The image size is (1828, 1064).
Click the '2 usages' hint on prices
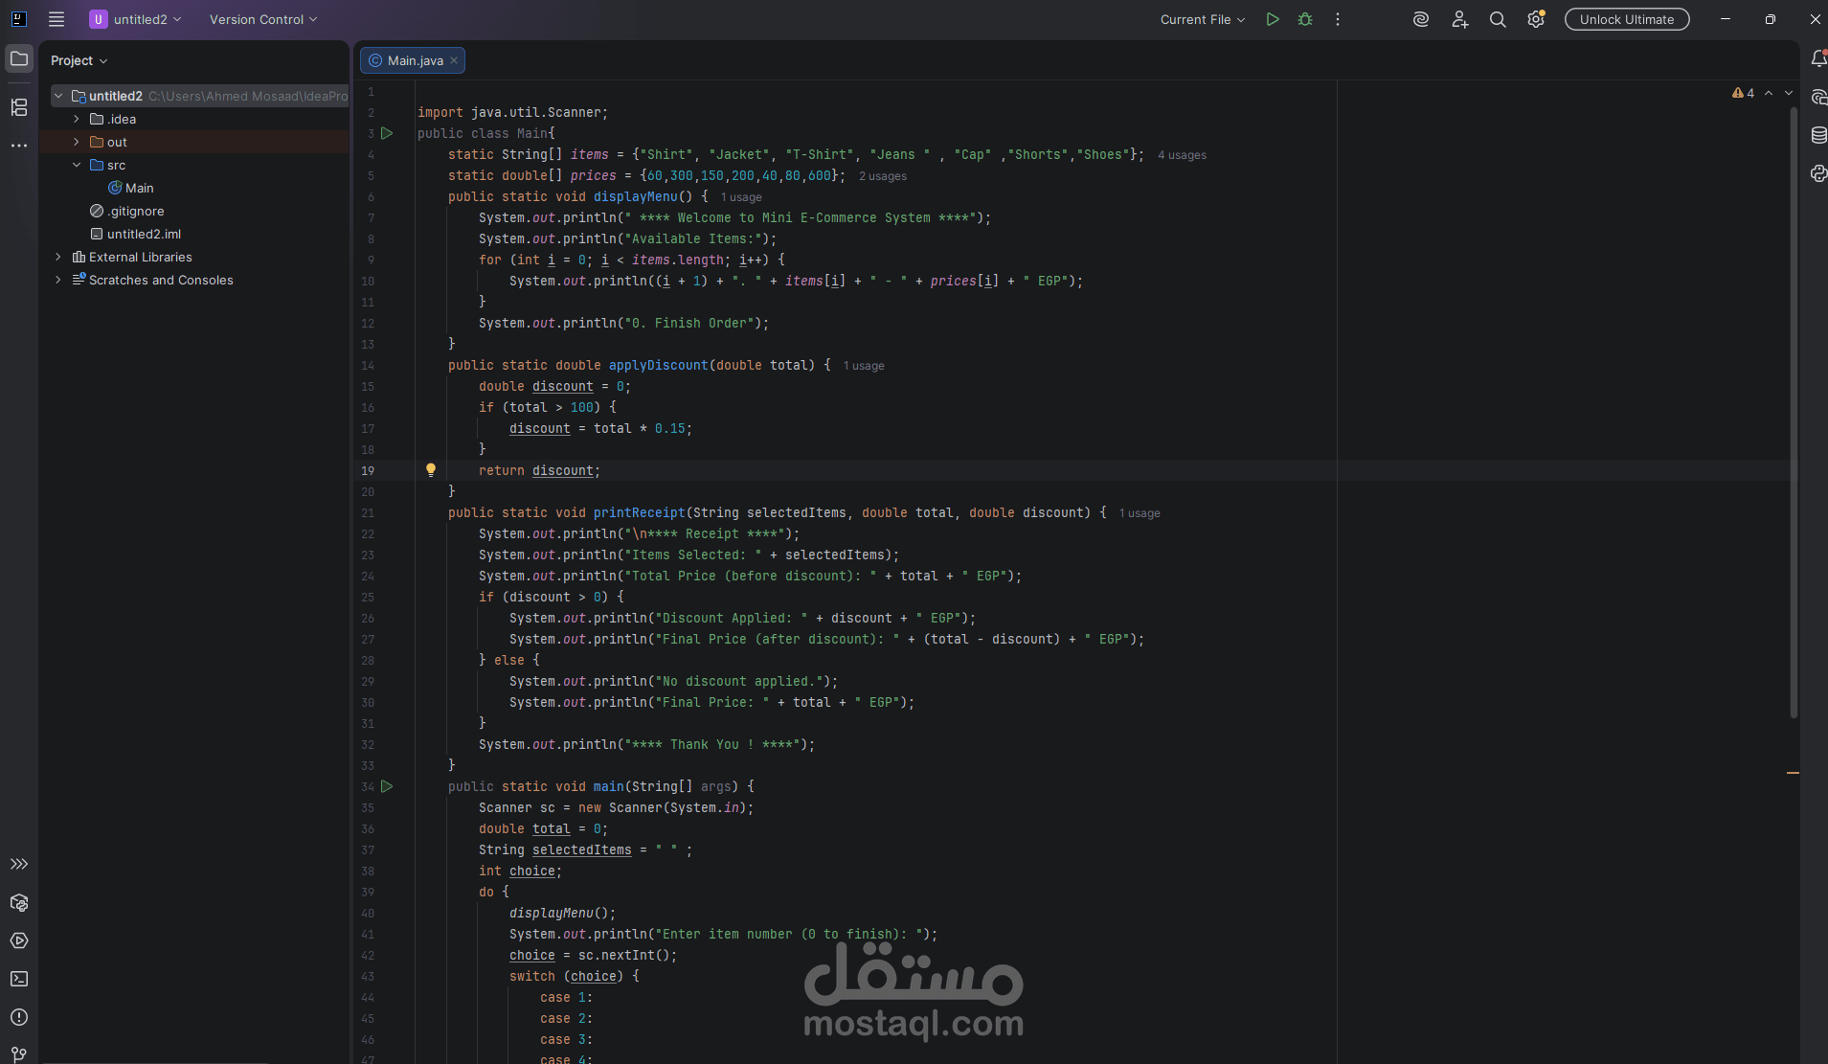(x=882, y=176)
